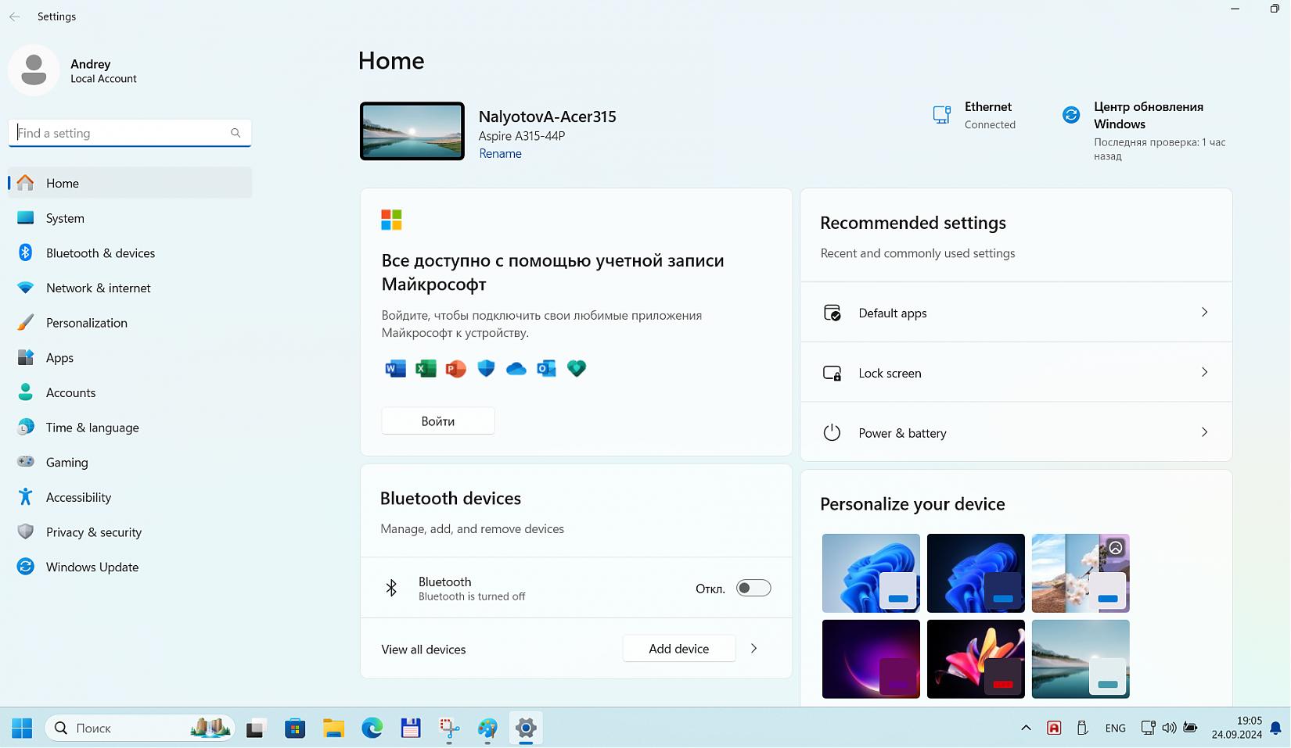Click the magnifier icon in Find a setting
Image resolution: width=1291 pixels, height=748 pixels.
(236, 133)
